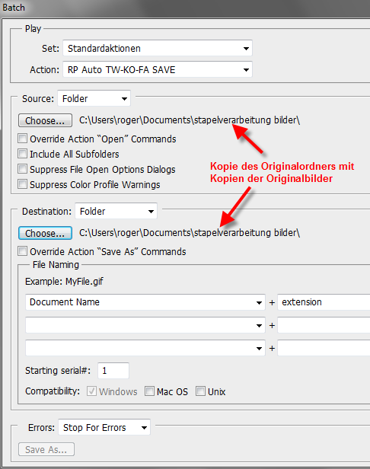
Task: Open the Set dropdown showing Standardaktionen
Action: pos(158,48)
